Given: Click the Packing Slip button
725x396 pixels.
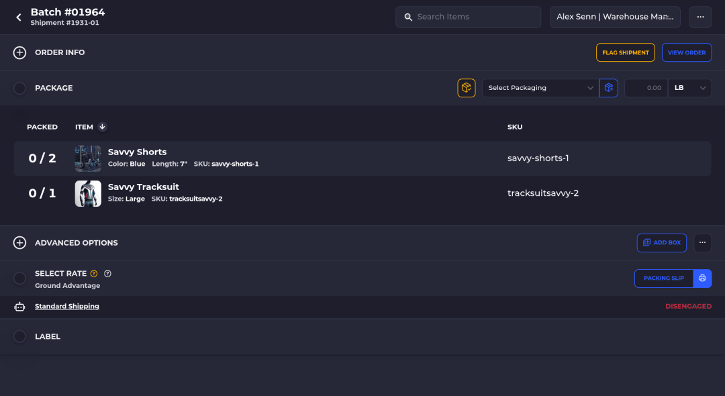Looking at the screenshot, I should click(x=664, y=278).
